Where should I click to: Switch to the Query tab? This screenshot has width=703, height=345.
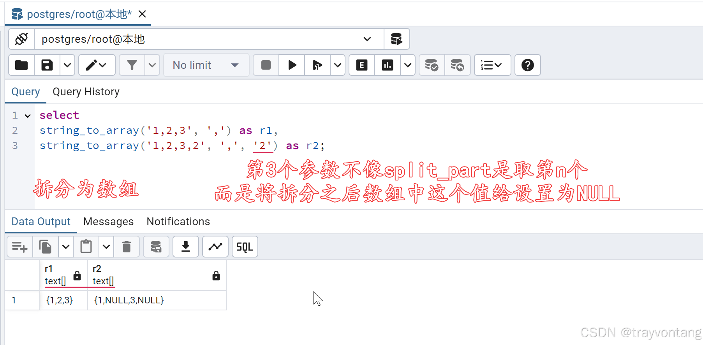click(26, 92)
